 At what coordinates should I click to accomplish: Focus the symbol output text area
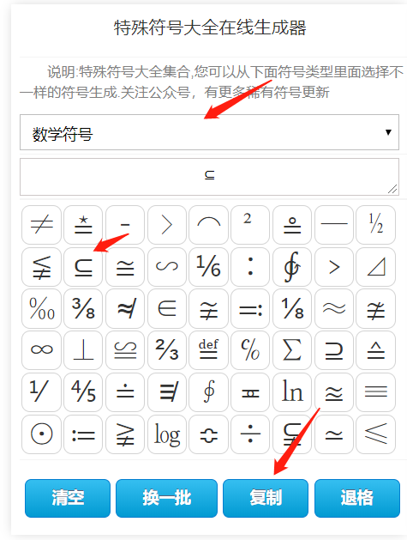pos(209,177)
